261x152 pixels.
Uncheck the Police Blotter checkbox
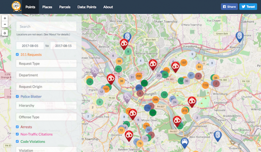tap(17, 96)
